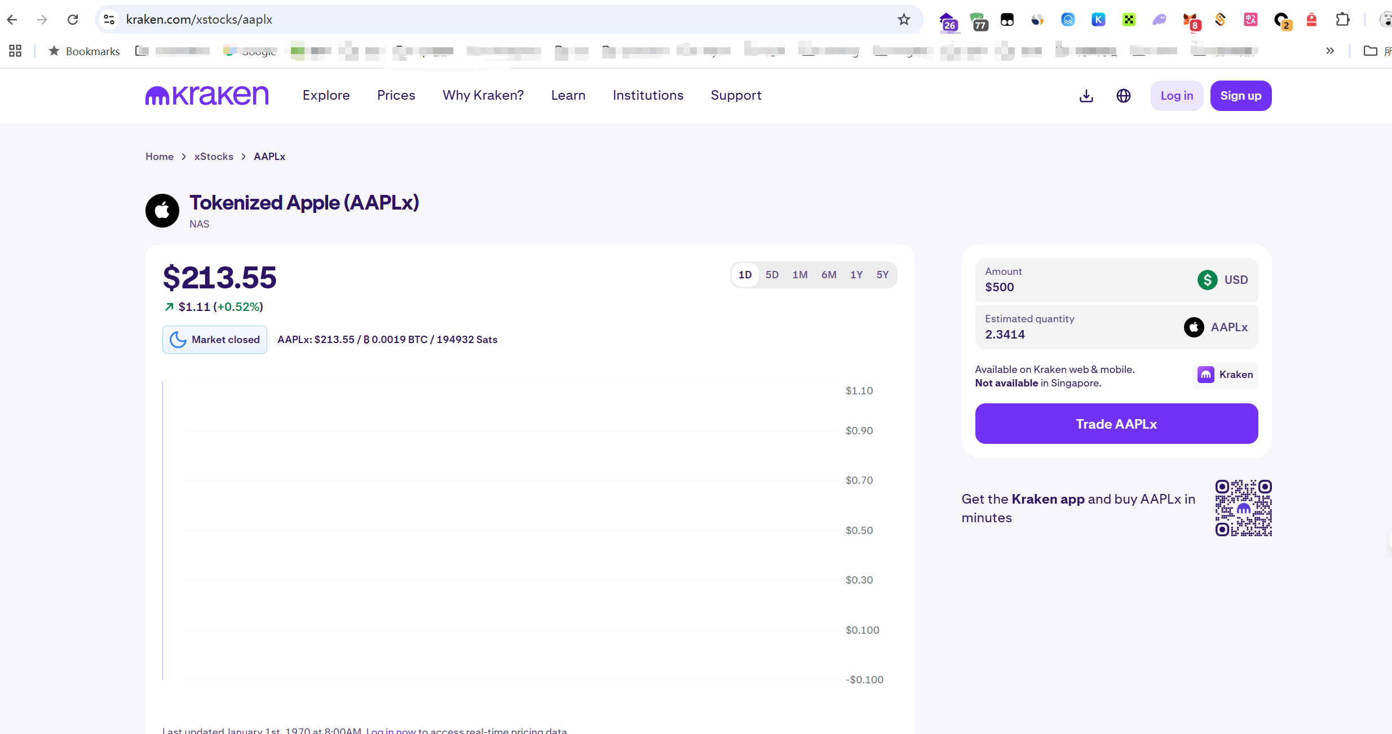Click the Apple logo beside Tokenized Apple
Image resolution: width=1392 pixels, height=734 pixels.
(x=162, y=211)
